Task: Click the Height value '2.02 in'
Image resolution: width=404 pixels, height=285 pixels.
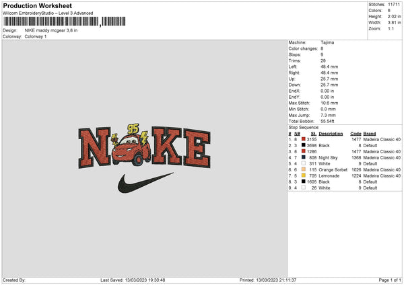Action: 394,16
